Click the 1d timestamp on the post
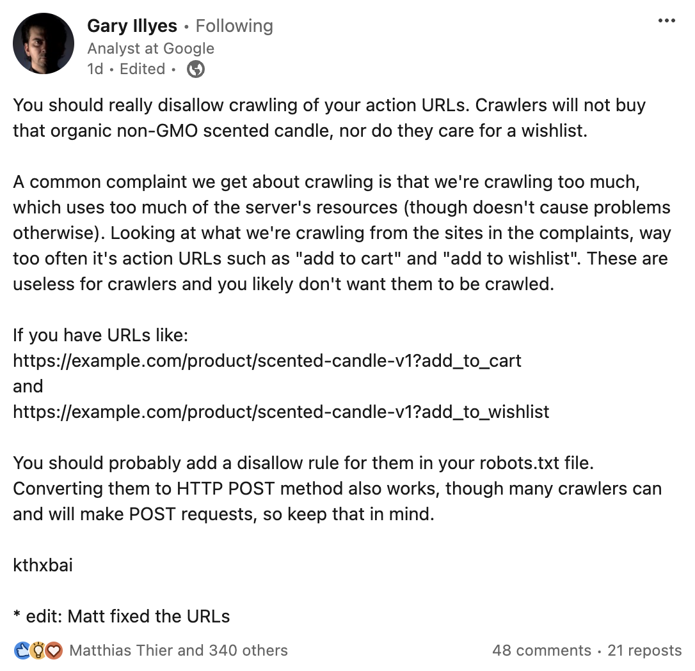Screen dimensions: 695x671 click(94, 69)
